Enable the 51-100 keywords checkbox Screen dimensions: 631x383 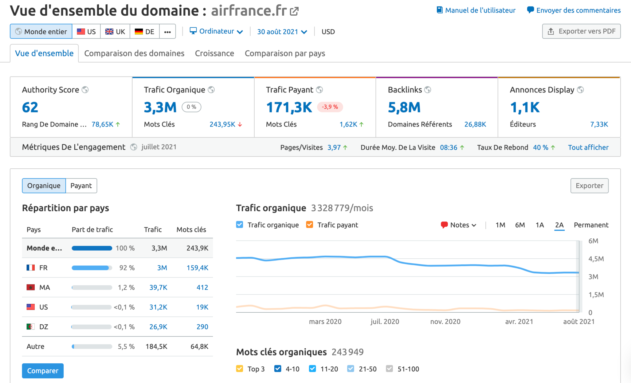389,369
